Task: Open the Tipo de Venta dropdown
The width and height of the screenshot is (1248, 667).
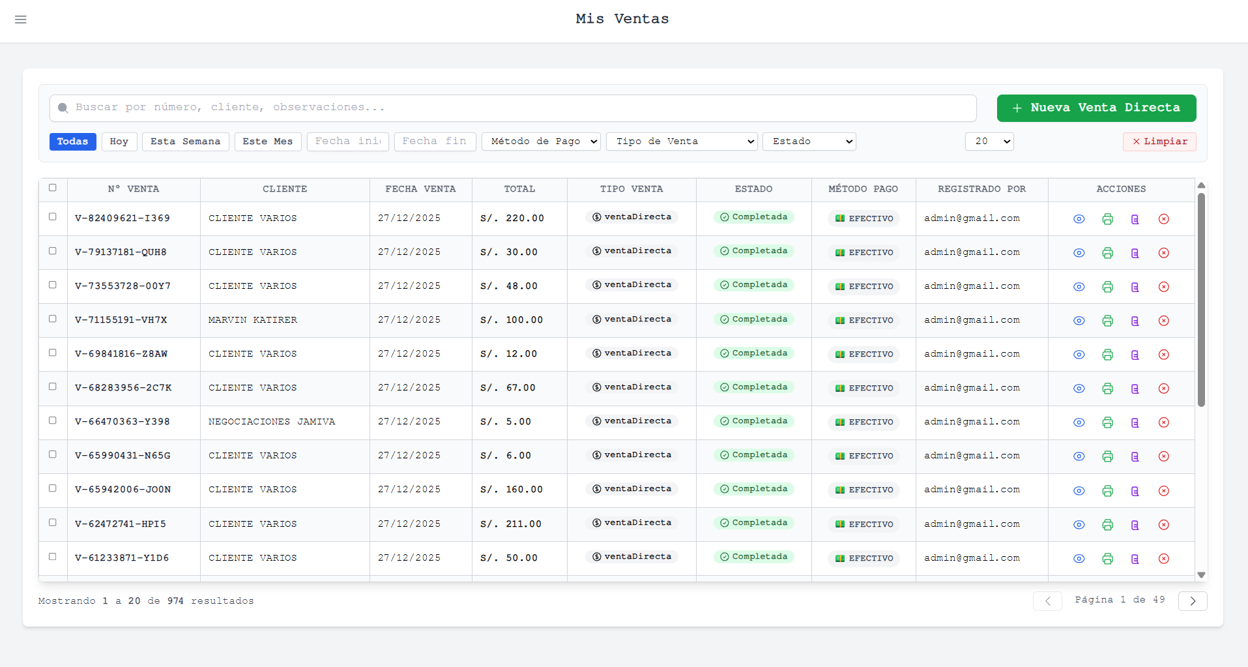Action: [682, 141]
